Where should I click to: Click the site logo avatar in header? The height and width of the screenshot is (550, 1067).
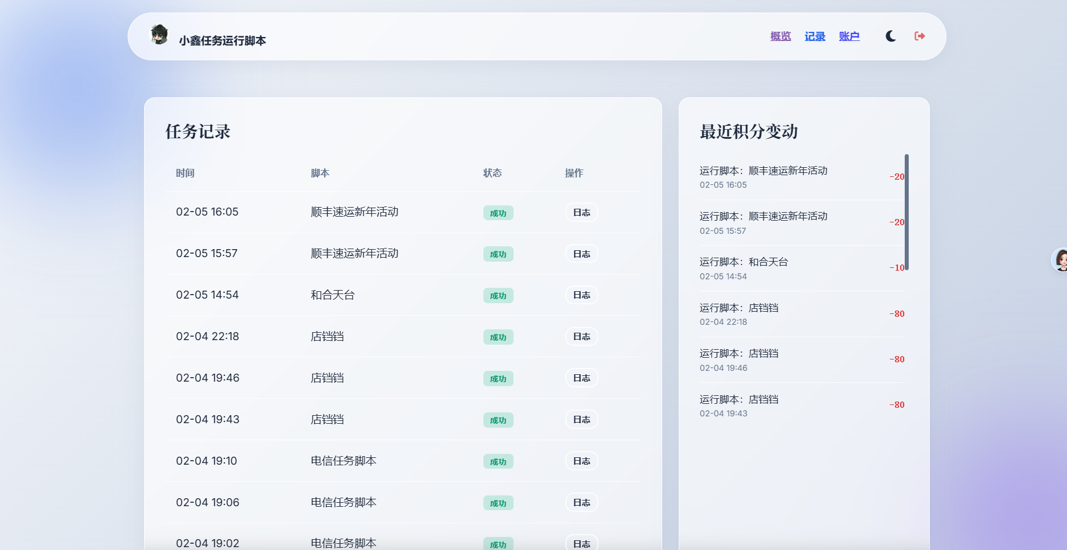pos(159,35)
